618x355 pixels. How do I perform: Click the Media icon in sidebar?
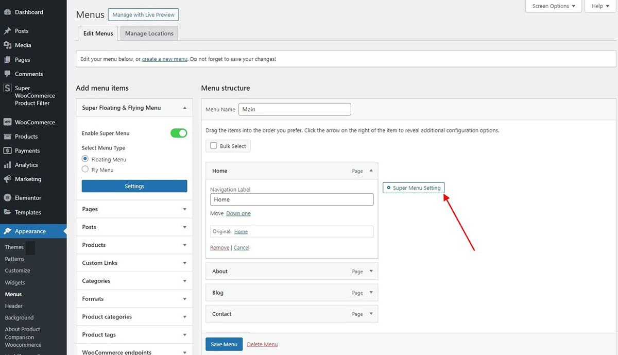[7, 45]
